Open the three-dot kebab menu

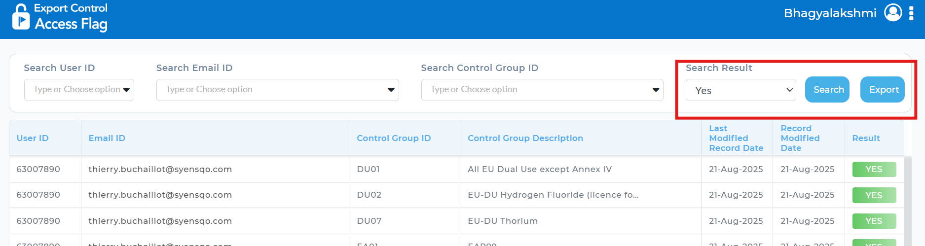click(x=911, y=13)
